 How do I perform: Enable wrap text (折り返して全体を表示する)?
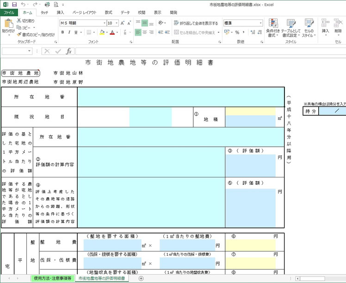click(x=196, y=23)
